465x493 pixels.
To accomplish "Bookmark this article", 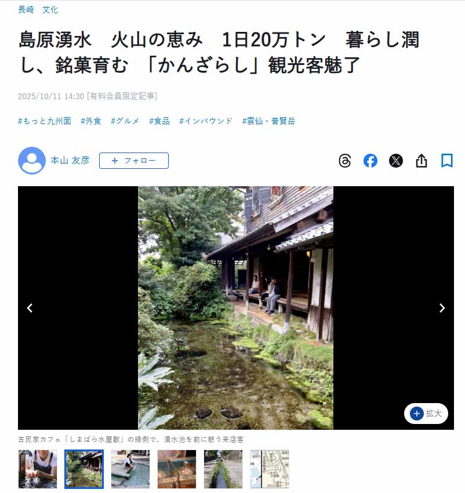I will point(447,160).
